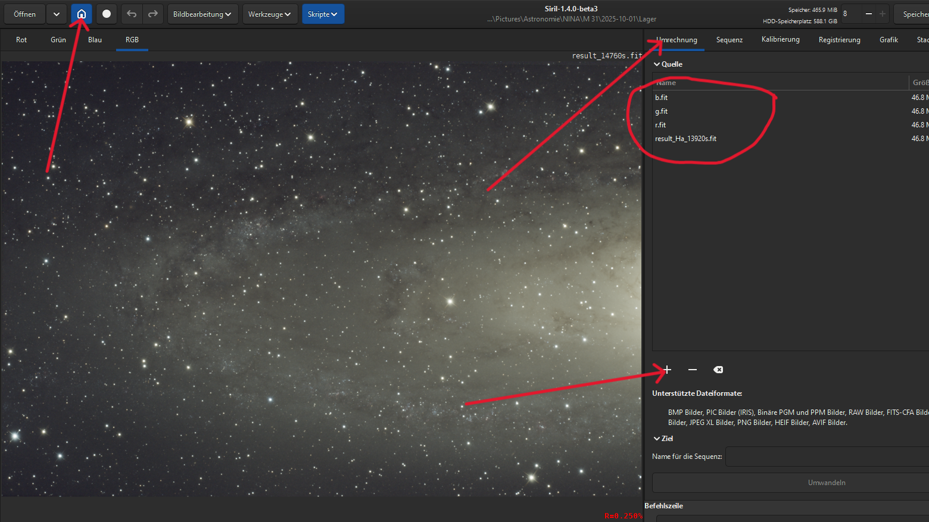This screenshot has width=929, height=522.
Task: Add files with the plus icon
Action: [667, 370]
